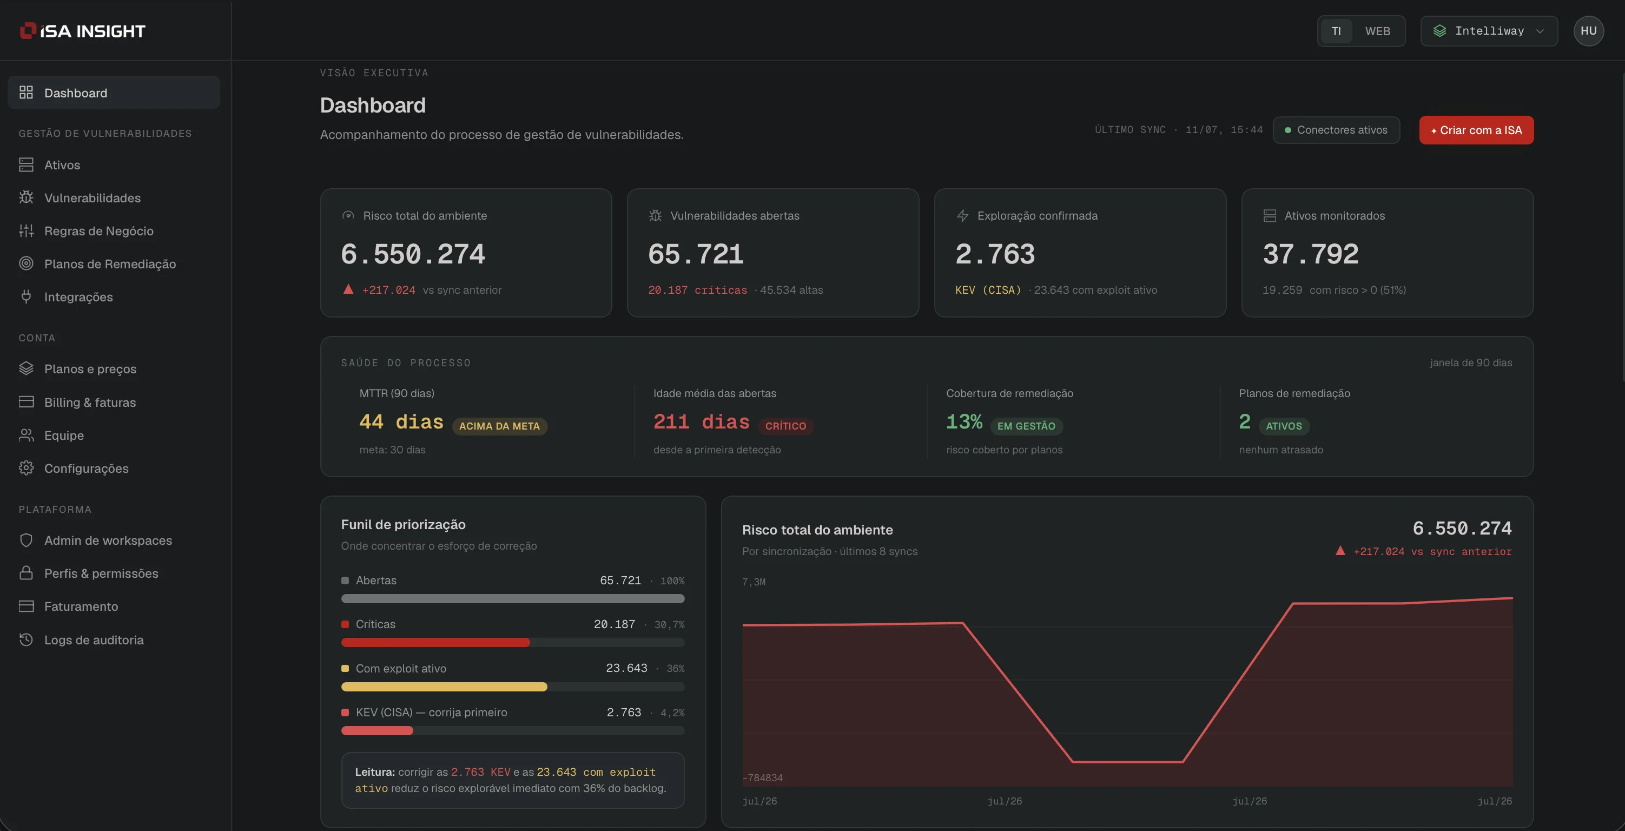This screenshot has width=1625, height=831.
Task: Click the 37.792 Ativos monitorados value
Action: [x=1310, y=254]
